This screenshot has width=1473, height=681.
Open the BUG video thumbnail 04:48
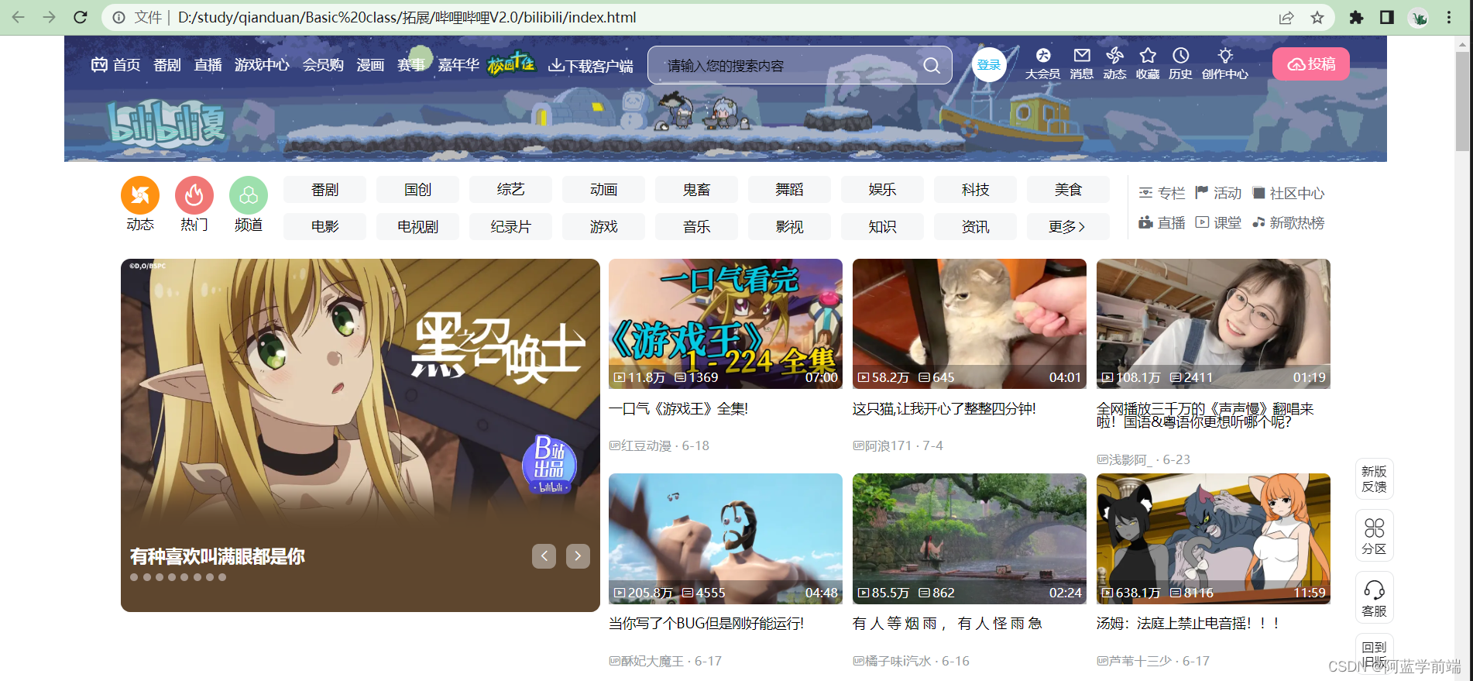[726, 538]
